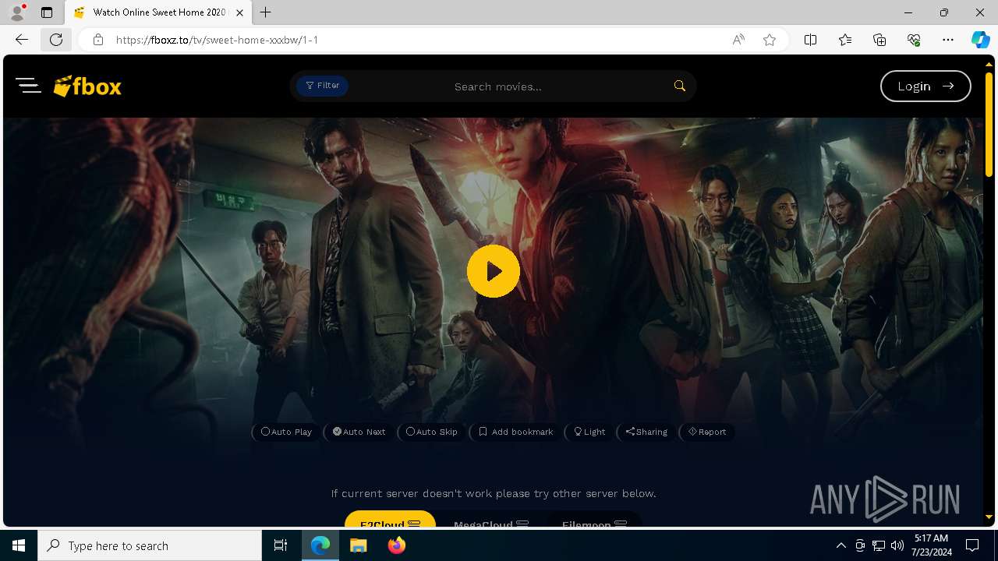Screen dimensions: 998x561
Task: Open browser Collections
Action: click(x=879, y=40)
